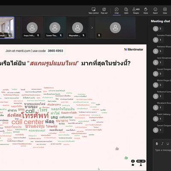Click the word "ค่าไฟ" in word cloud

pos(55,113)
